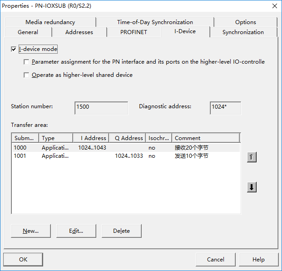The image size is (282, 271).
Task: Click the Diagnostic address field showing 1024*
Action: [x=226, y=108]
